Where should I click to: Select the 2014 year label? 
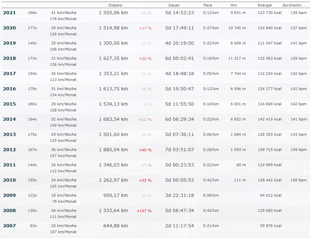tap(9, 119)
